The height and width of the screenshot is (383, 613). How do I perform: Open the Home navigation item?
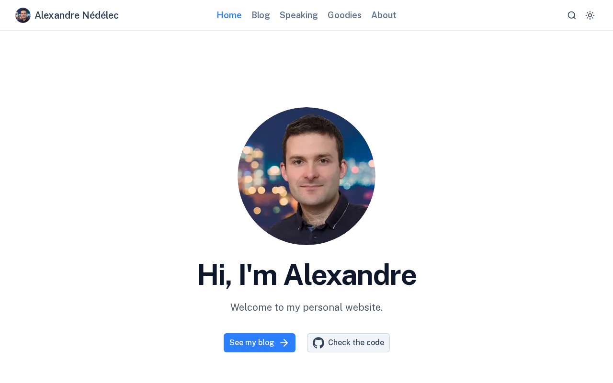click(229, 15)
